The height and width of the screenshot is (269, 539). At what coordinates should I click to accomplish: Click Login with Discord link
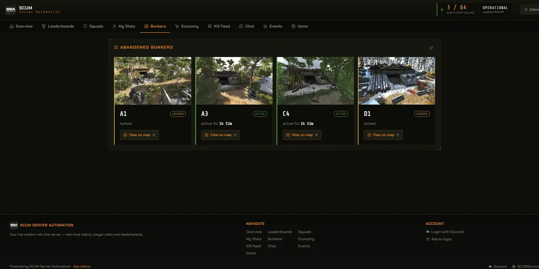tap(445, 232)
